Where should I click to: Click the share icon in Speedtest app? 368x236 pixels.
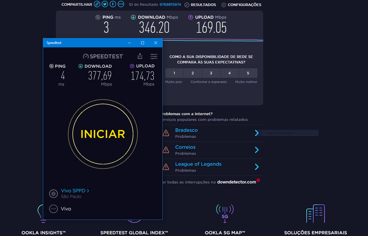click(140, 56)
